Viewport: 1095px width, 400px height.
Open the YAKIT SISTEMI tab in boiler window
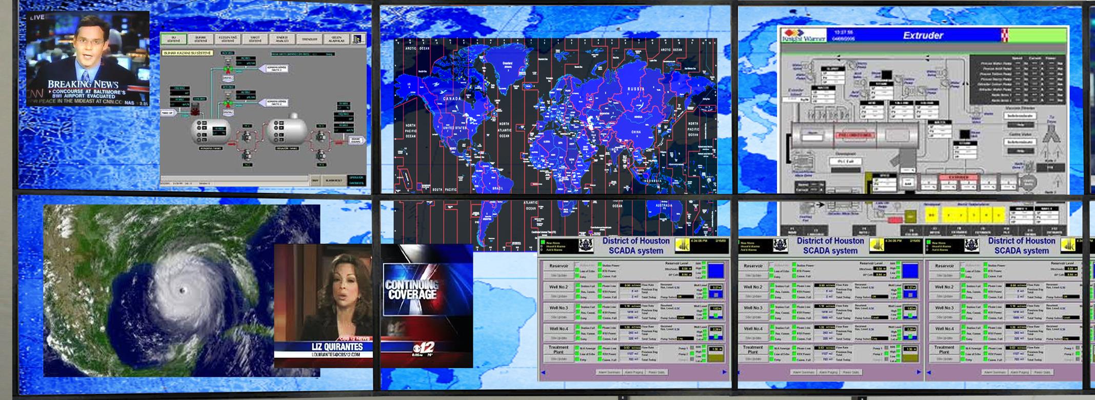[x=255, y=39]
